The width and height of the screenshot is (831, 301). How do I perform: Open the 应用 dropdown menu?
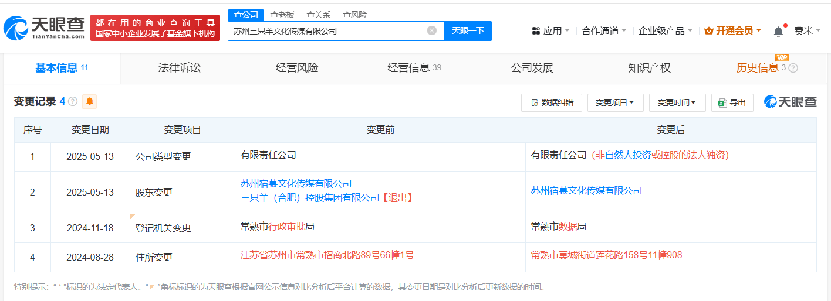click(x=551, y=30)
